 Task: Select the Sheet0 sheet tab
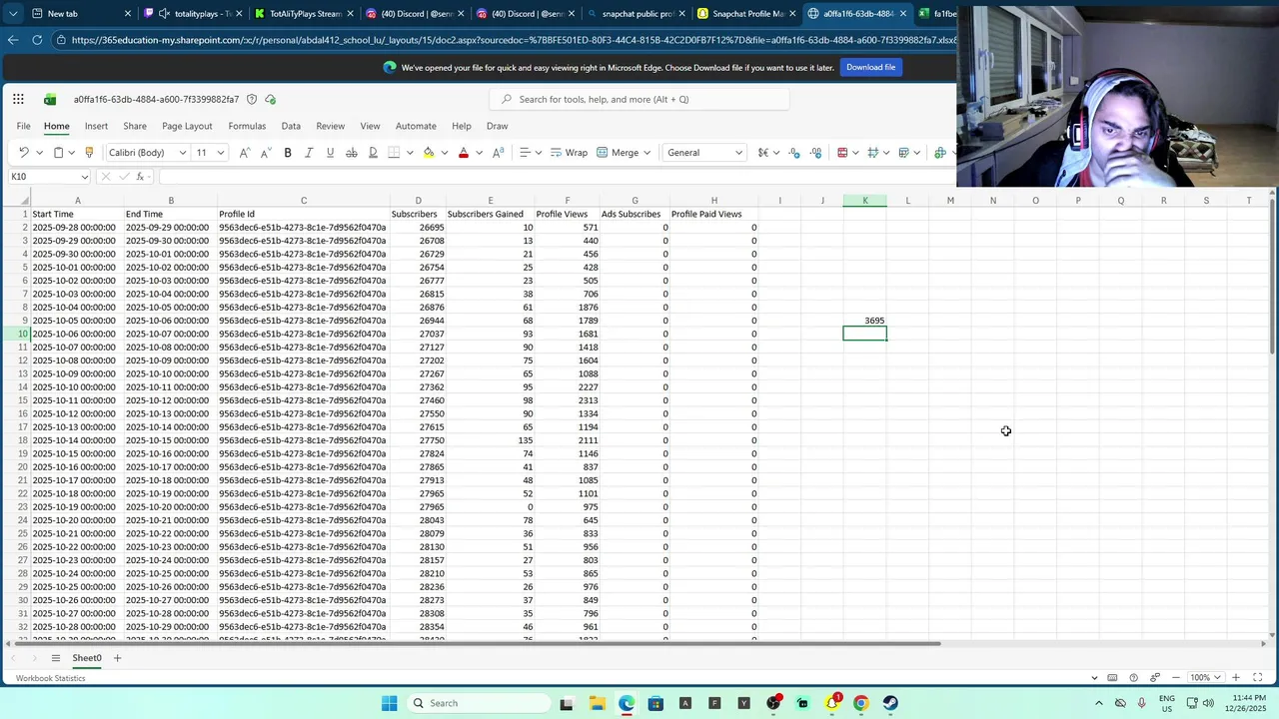coord(86,658)
